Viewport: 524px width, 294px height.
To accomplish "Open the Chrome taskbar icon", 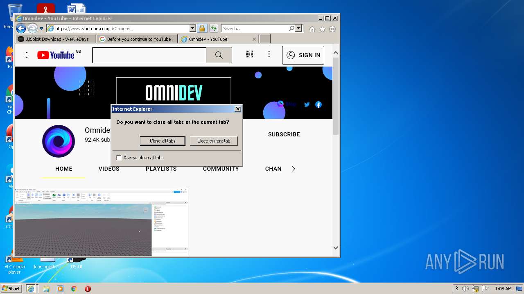I will pyautogui.click(x=74, y=289).
